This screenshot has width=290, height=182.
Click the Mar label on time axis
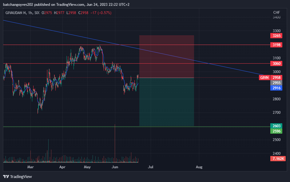[30, 167]
